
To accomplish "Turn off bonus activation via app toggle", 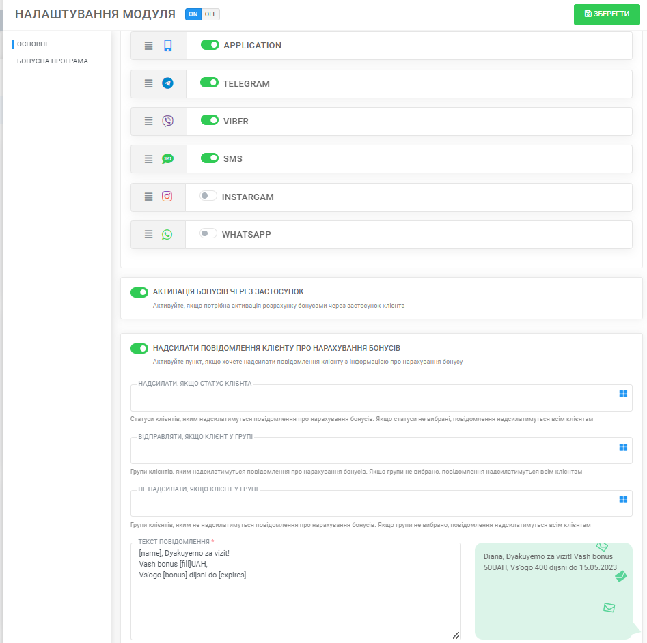I will point(139,292).
